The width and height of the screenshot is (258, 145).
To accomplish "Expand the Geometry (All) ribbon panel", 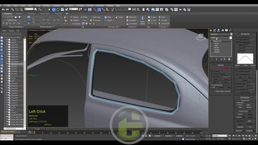I will 114,27.
